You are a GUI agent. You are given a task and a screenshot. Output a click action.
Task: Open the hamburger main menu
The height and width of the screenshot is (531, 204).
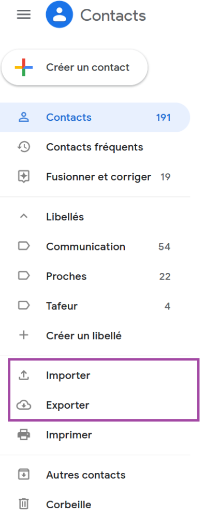click(x=24, y=15)
